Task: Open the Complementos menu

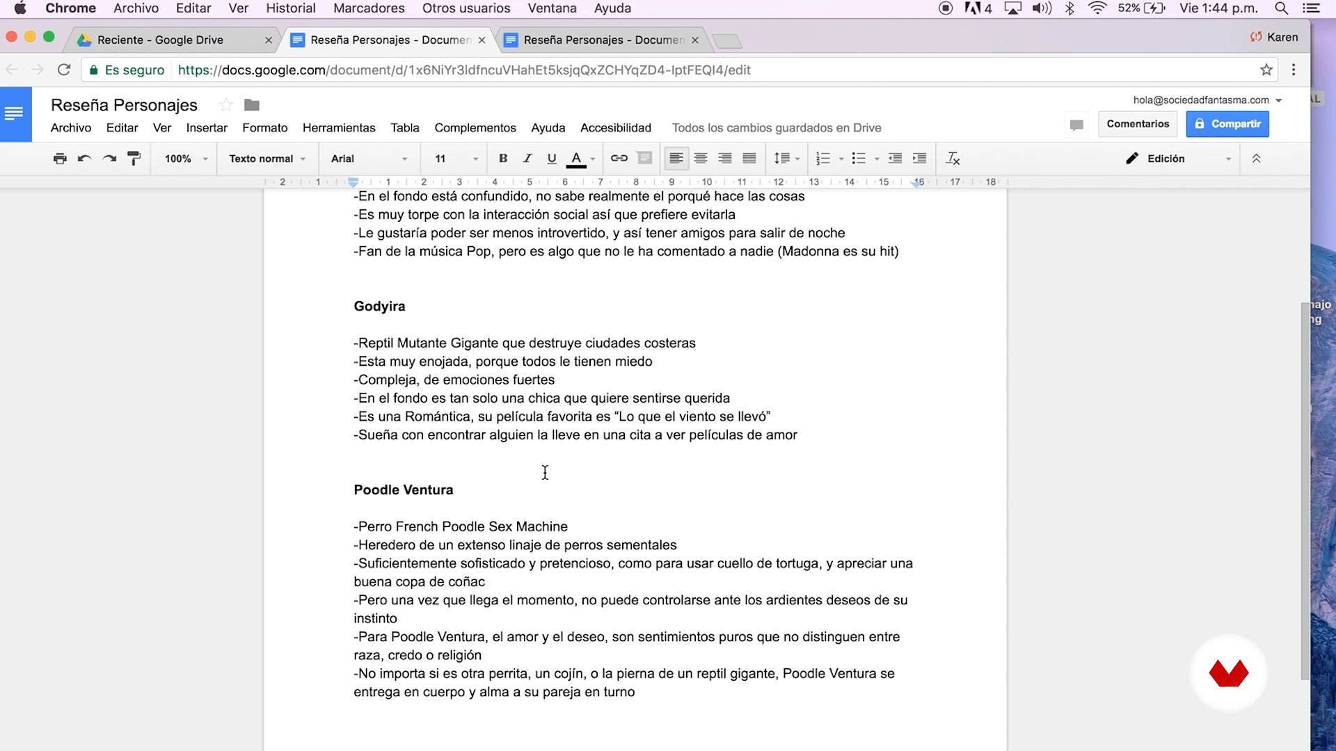Action: click(475, 128)
